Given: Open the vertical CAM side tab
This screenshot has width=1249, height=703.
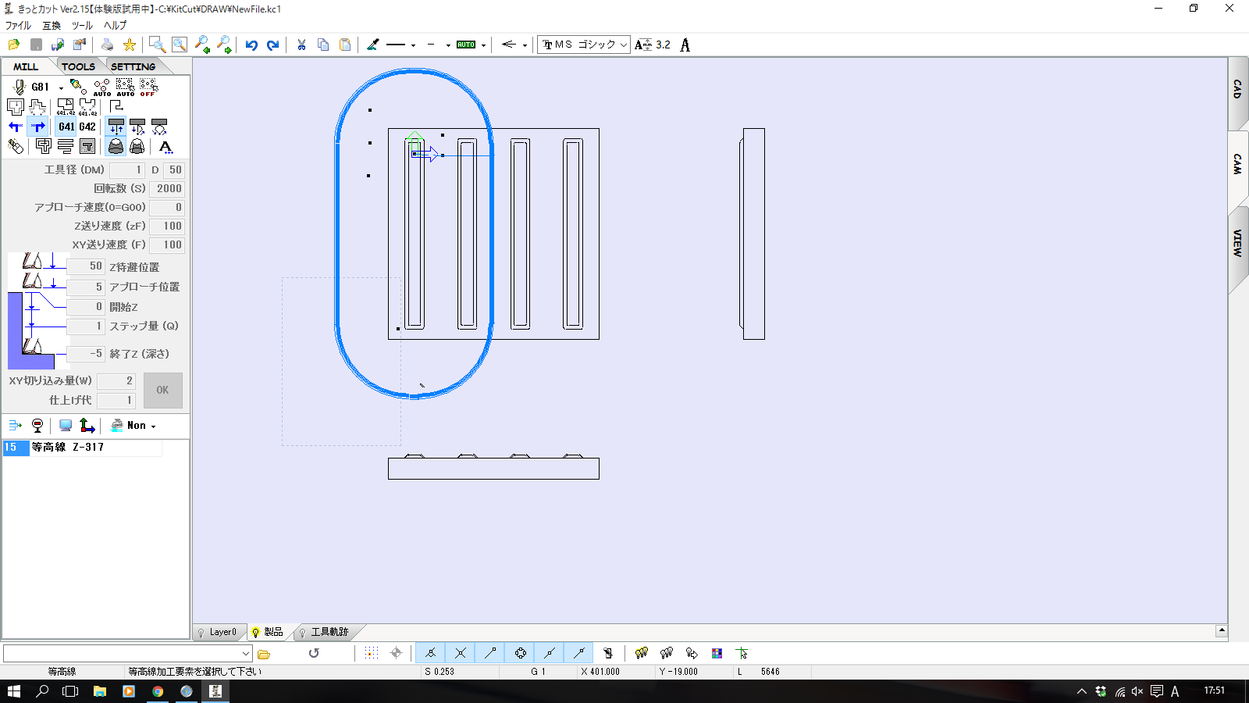Looking at the screenshot, I should [x=1237, y=164].
